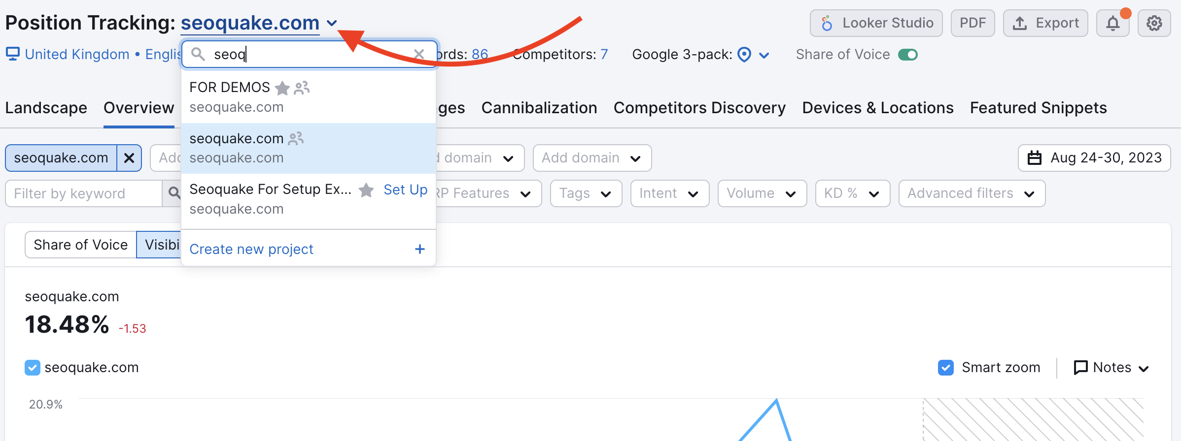Screen dimensions: 1181x441
Task: Click the desktop device icon
Action: click(13, 54)
